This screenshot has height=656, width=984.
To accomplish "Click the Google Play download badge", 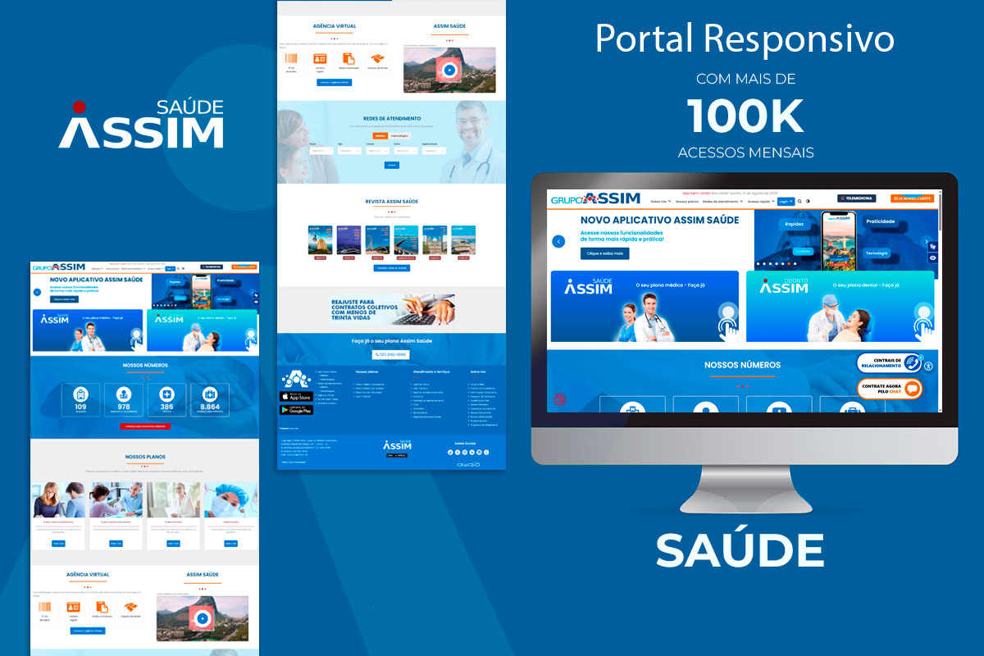I will point(296,409).
